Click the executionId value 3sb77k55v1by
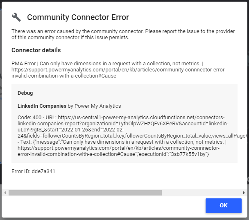The image size is (249, 220). (189, 154)
